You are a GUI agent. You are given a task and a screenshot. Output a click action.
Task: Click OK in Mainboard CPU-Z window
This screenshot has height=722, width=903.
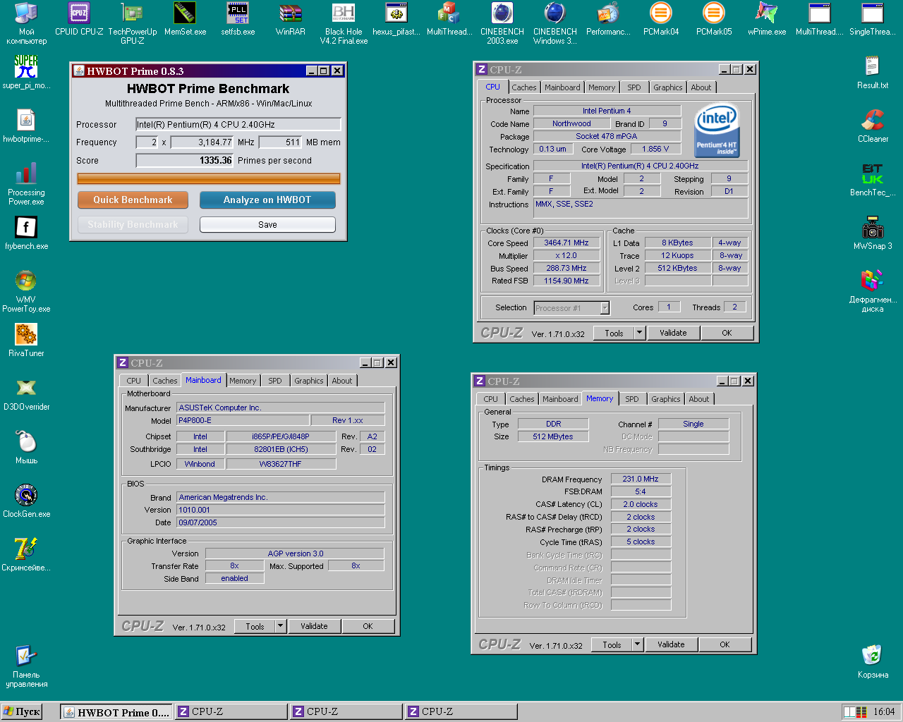coord(368,626)
